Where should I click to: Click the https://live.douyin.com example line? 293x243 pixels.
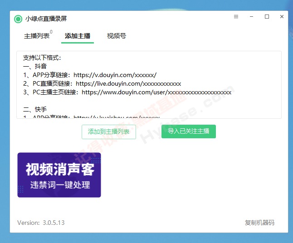point(102,84)
